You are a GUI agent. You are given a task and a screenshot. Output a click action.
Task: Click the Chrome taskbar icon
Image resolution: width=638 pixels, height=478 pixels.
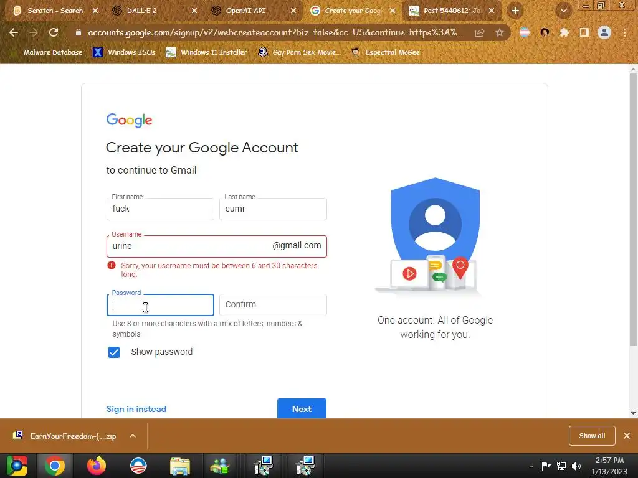click(x=55, y=466)
